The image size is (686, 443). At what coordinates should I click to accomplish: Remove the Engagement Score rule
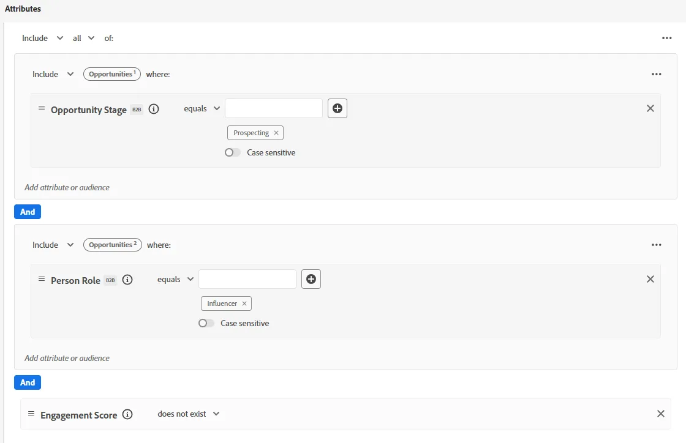point(661,414)
